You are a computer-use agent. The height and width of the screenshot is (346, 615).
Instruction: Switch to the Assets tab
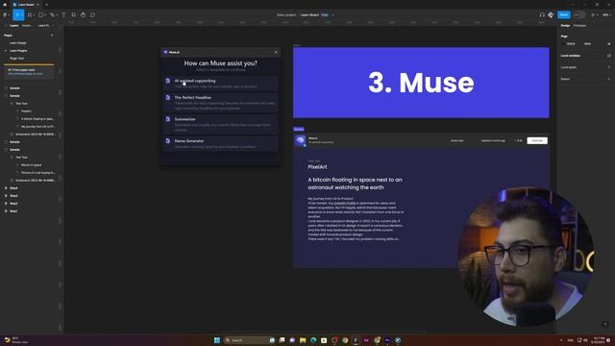coord(26,26)
